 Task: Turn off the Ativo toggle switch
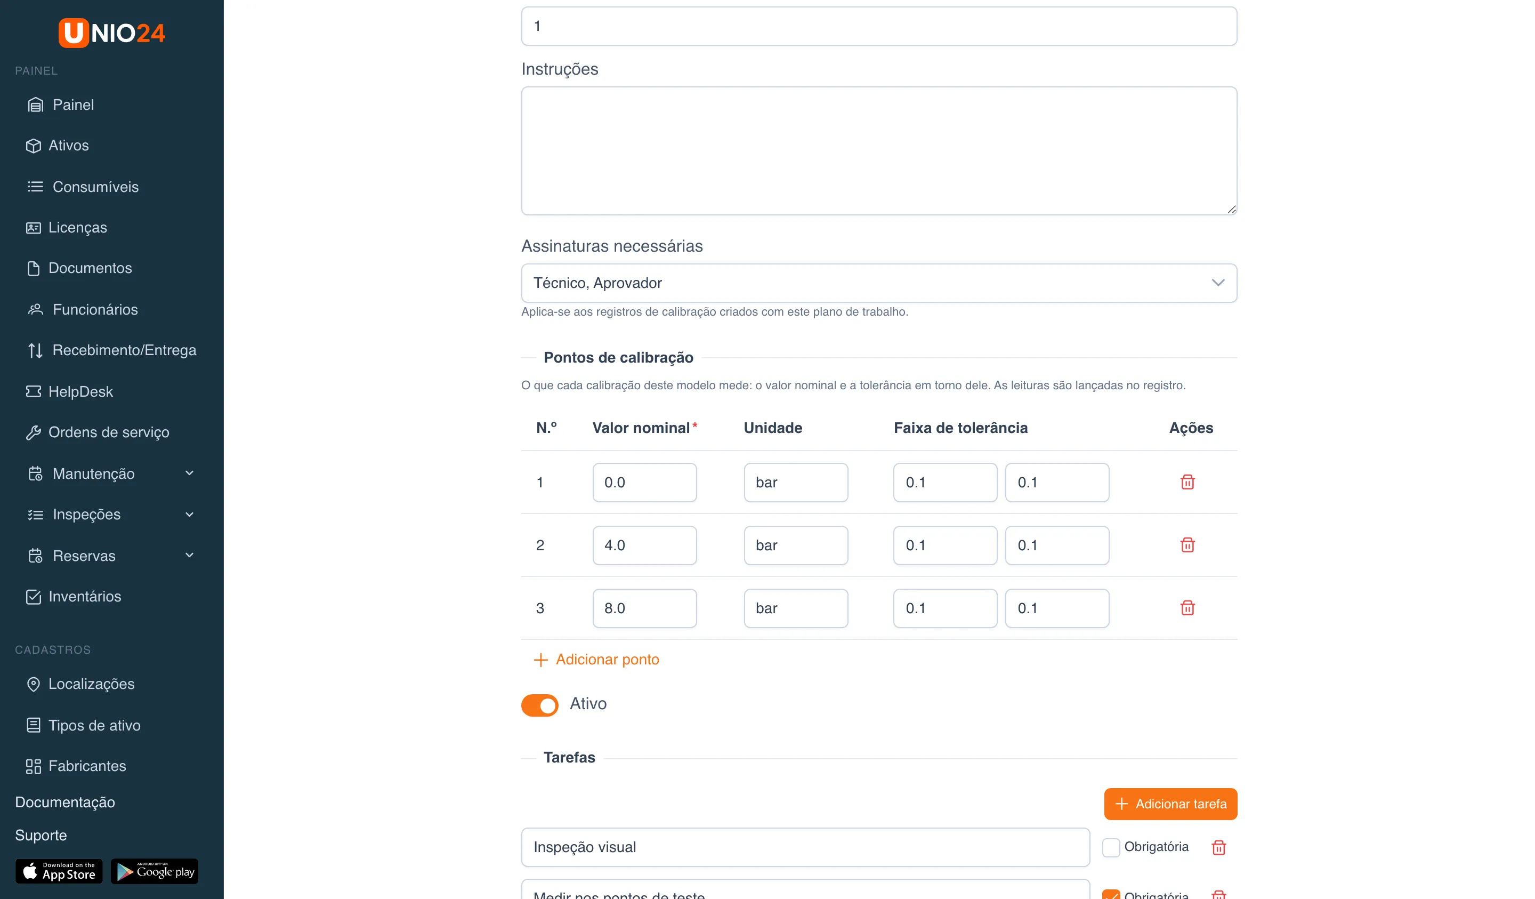[540, 705]
